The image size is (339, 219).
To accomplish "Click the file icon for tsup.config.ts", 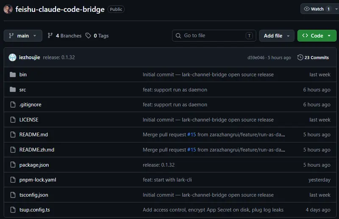I will 13,210.
